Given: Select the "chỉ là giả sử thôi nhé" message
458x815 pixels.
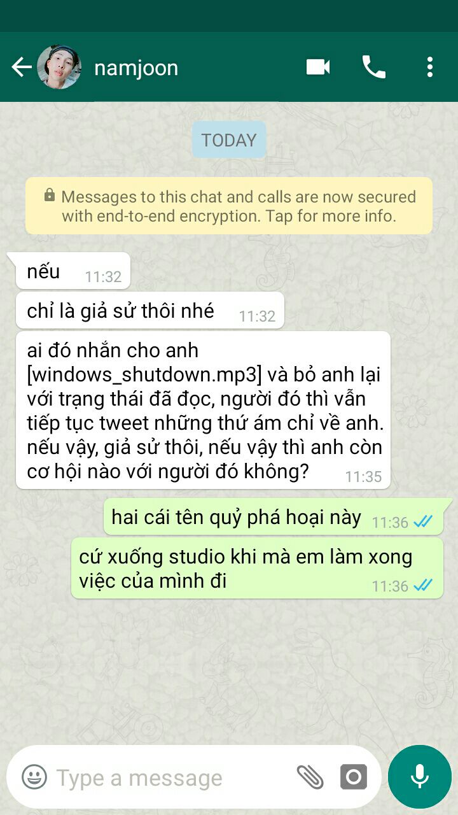Looking at the screenshot, I should point(149,310).
